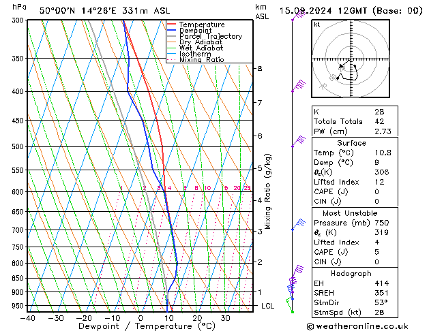Viewport: 429px width, 331px height.
Task: Click the blue line sample beside Dewpoint legend
Action: tap(171, 30)
